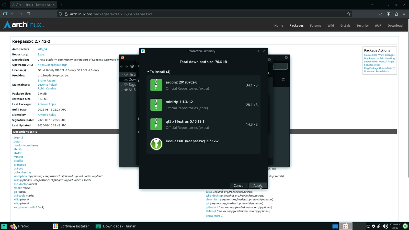This screenshot has height=230, width=409.
Task: Close the Arch Linux keepassxc tab
Action: 54,5
